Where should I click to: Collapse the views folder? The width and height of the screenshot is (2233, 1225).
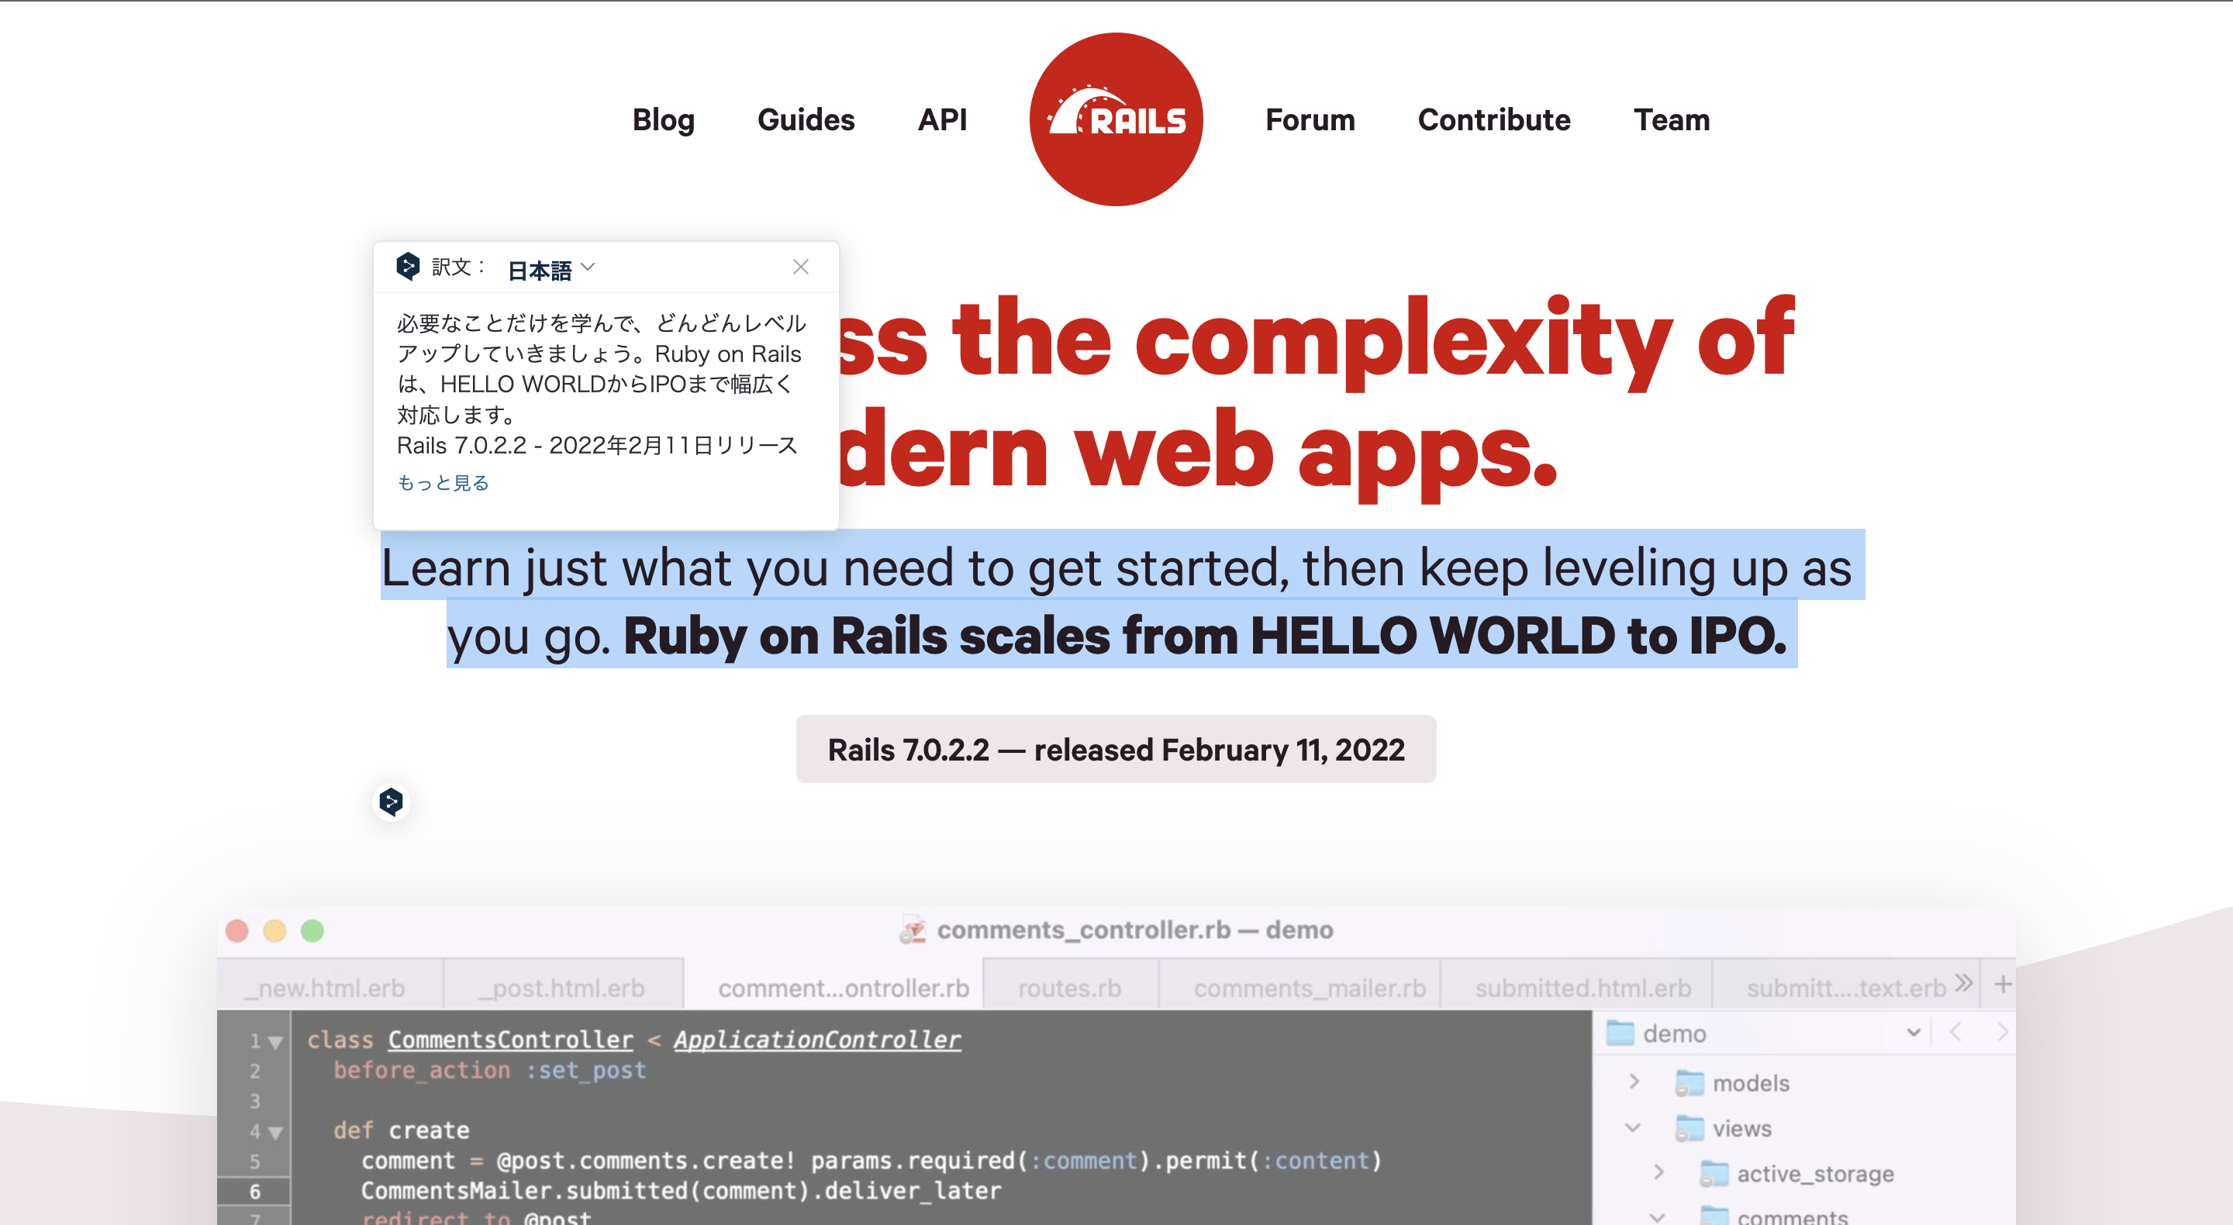point(1633,1128)
